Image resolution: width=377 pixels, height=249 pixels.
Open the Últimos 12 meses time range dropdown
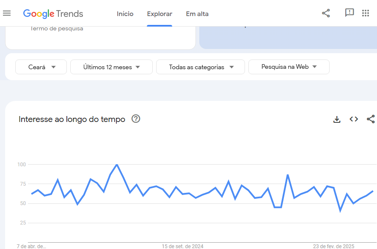(x=111, y=67)
